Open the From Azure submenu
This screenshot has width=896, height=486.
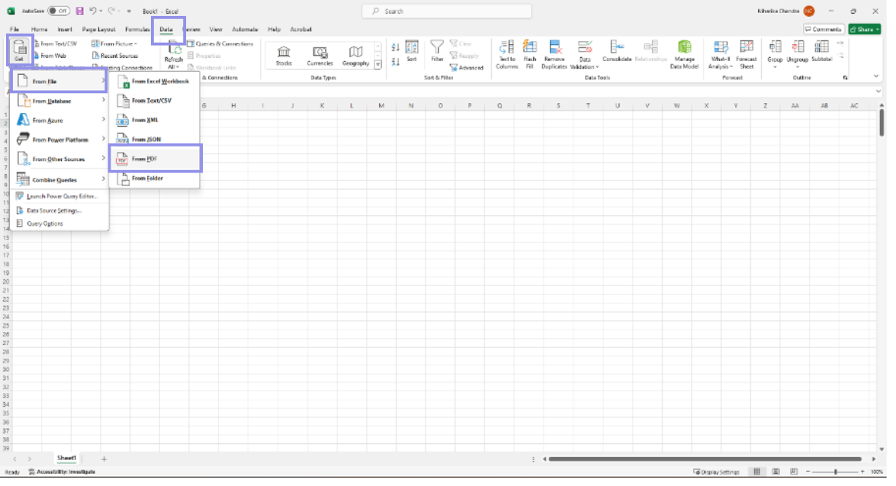[60, 121]
